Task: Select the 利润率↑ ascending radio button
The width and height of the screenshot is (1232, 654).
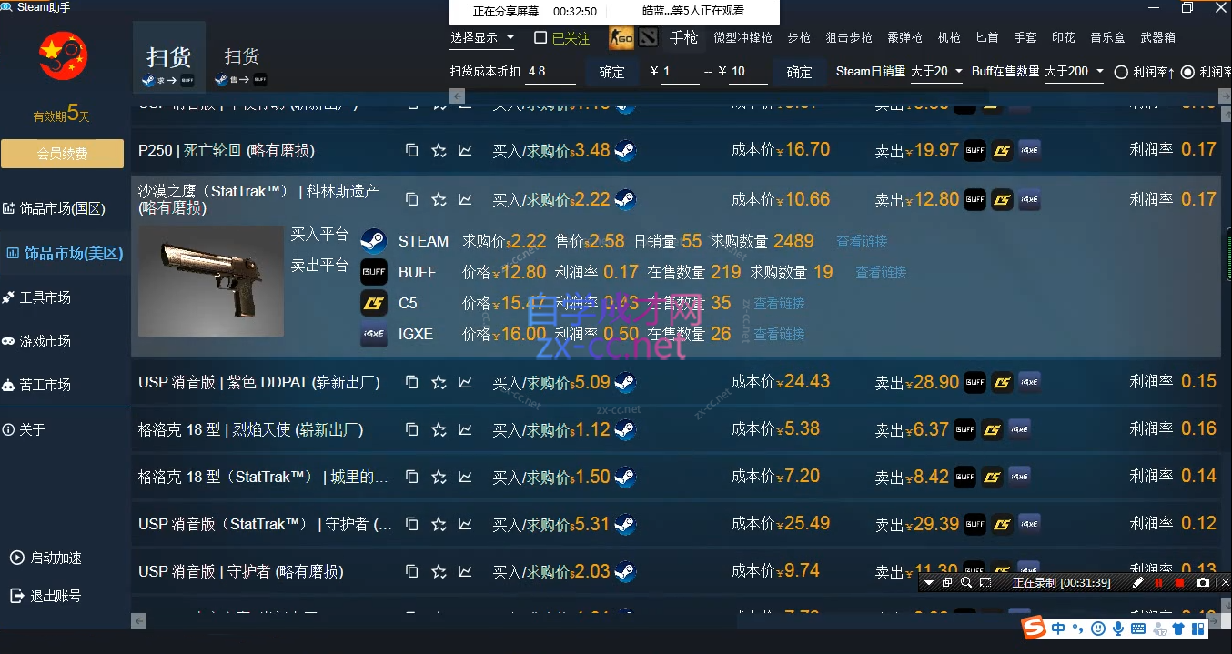Action: click(x=1121, y=72)
